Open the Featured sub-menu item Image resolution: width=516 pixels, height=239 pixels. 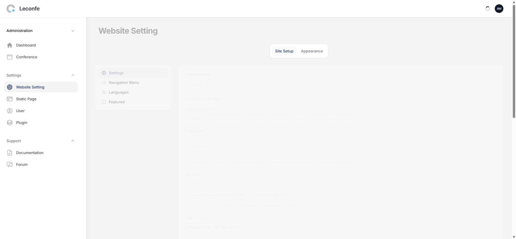(x=133, y=102)
